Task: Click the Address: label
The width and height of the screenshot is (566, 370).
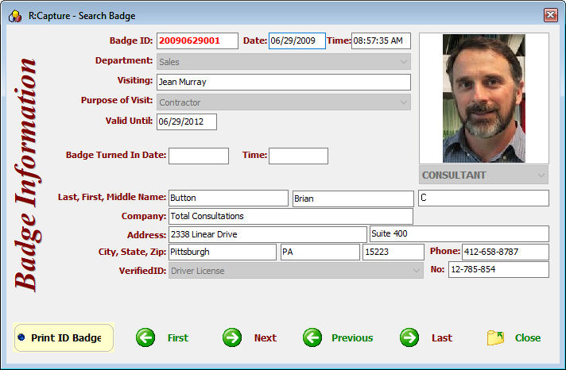Action: tap(146, 235)
